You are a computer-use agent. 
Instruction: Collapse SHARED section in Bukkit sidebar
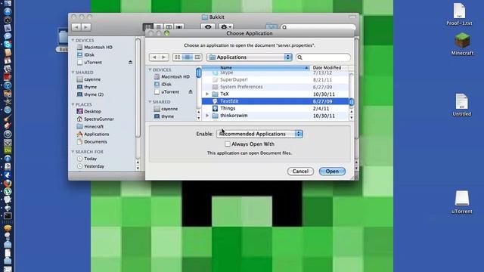tap(73, 73)
